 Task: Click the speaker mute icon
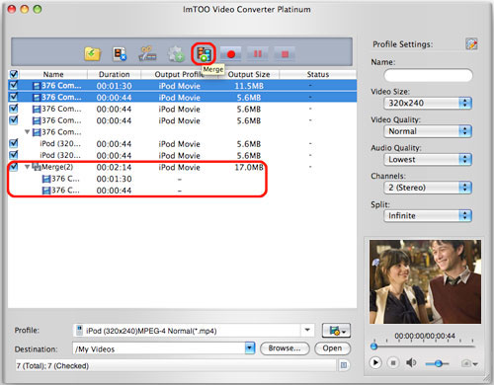(x=411, y=363)
